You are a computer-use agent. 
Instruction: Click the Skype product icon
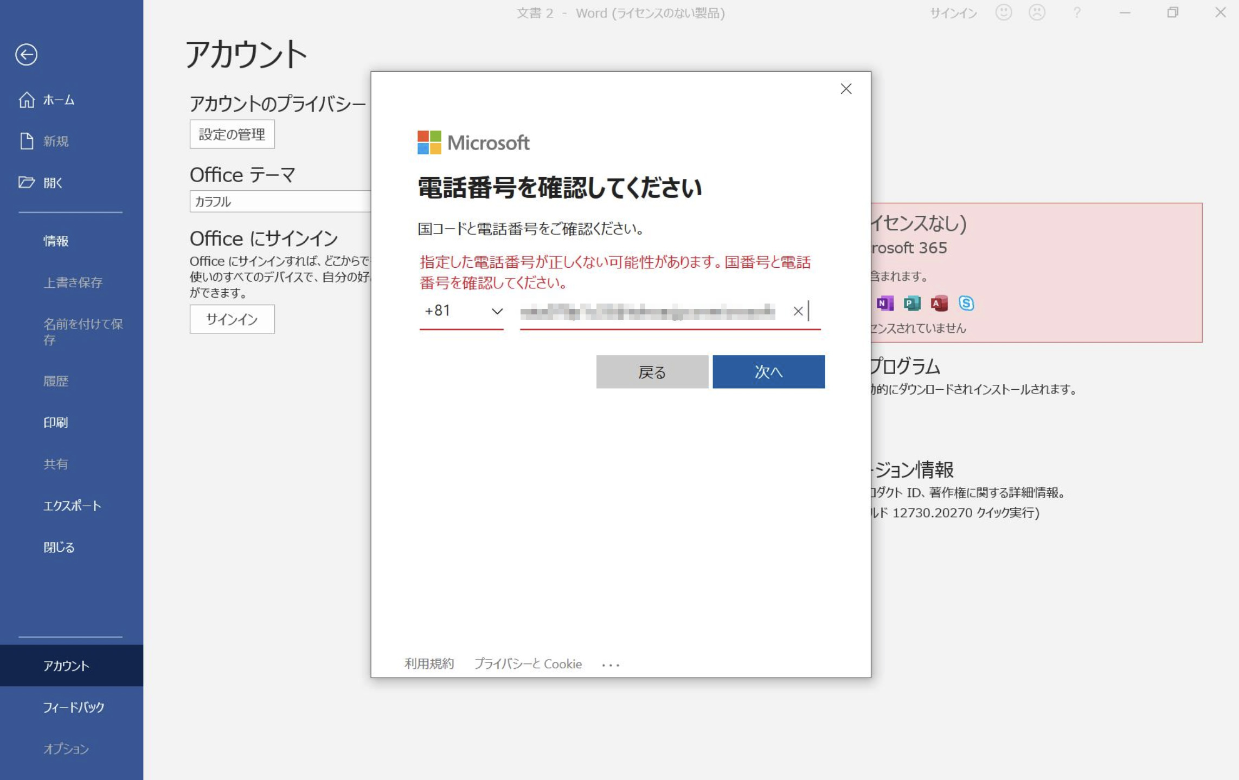pos(966,304)
